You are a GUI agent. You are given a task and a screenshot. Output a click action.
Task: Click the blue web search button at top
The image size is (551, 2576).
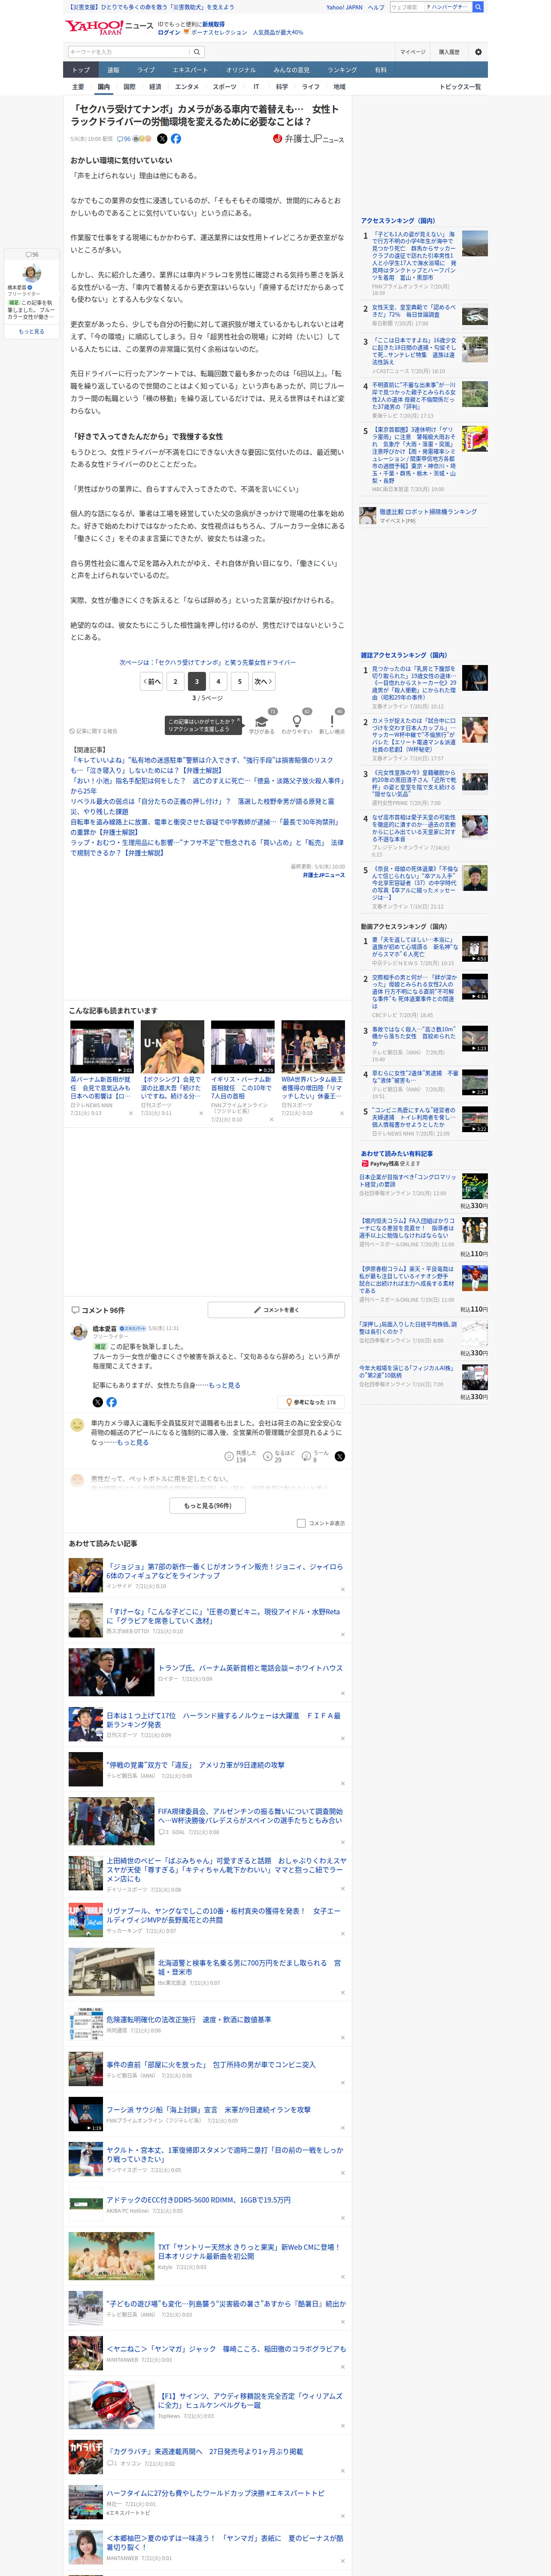tap(478, 7)
